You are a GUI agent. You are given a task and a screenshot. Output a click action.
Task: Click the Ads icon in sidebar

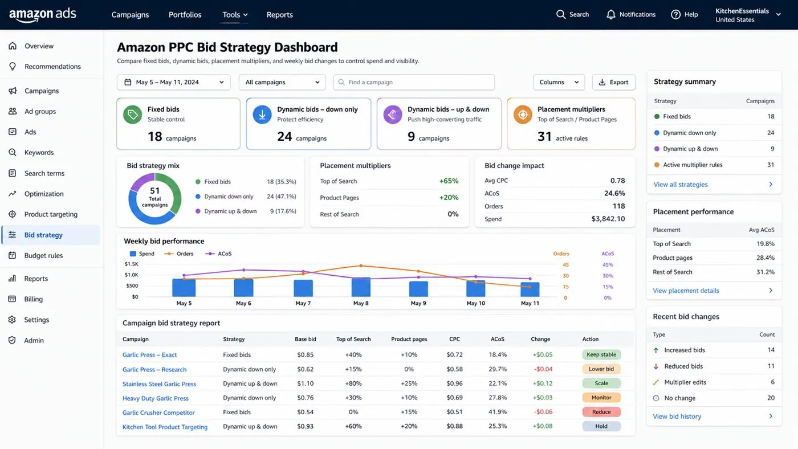coord(13,132)
